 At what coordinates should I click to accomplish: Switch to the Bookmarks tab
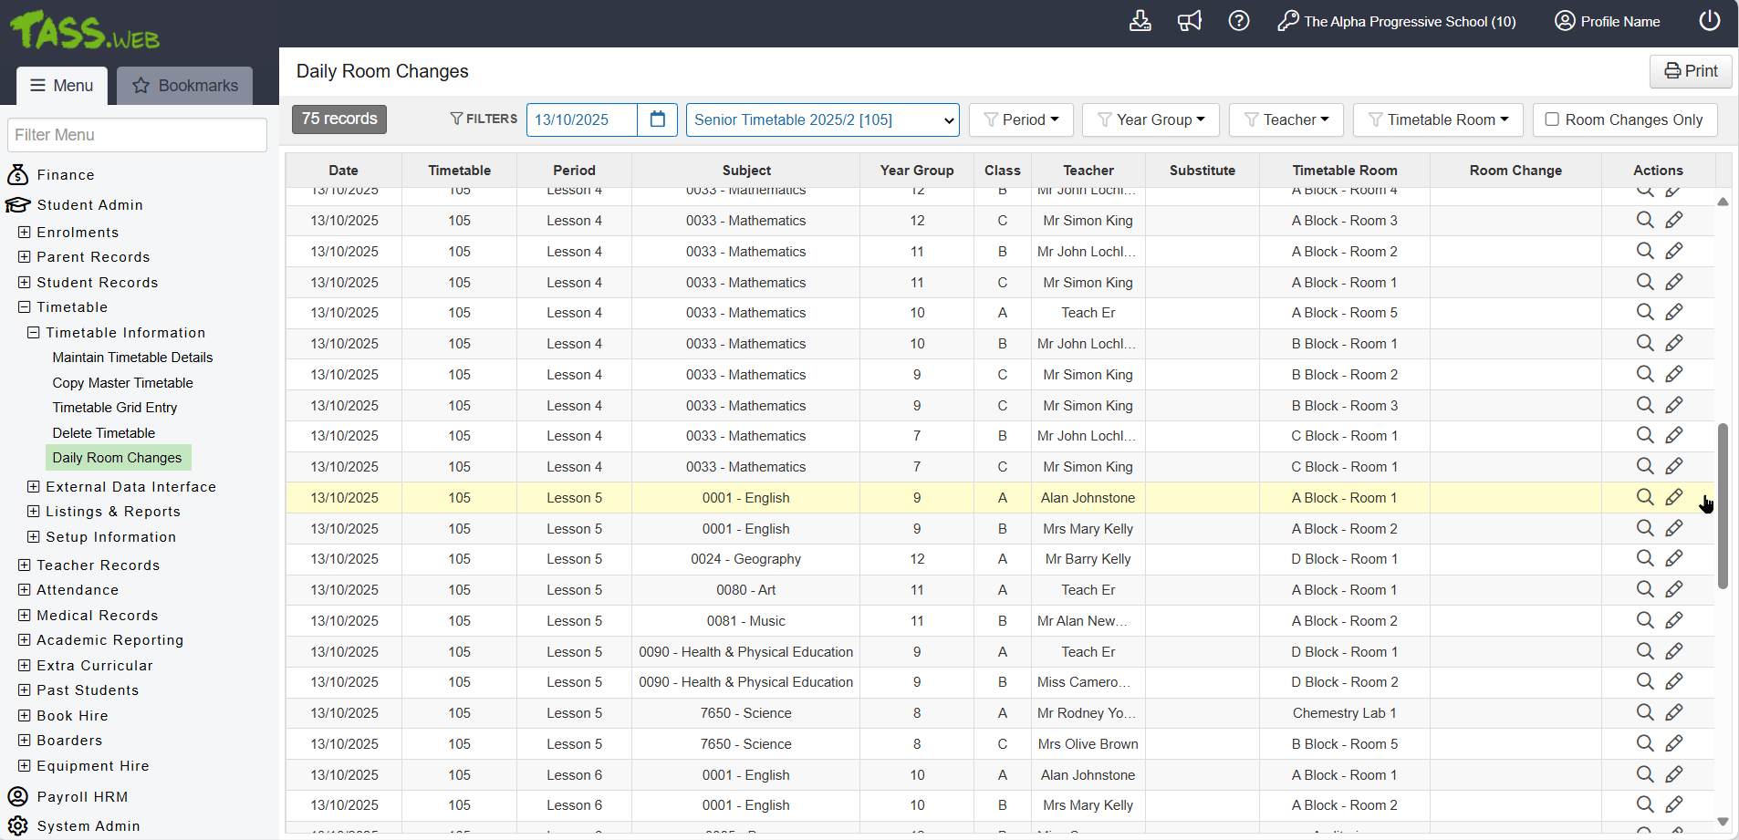coord(185,86)
